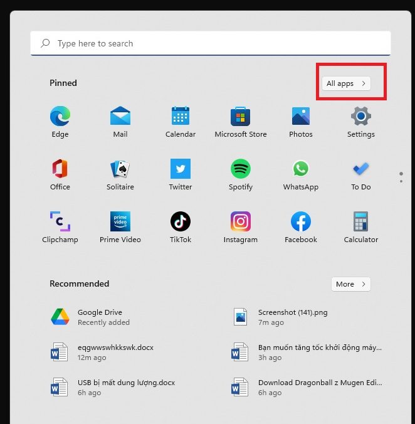Launch Clipchamp video editor
This screenshot has height=424, width=415.
click(60, 228)
